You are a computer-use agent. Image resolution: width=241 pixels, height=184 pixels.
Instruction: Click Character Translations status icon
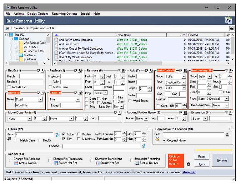pos(97,163)
